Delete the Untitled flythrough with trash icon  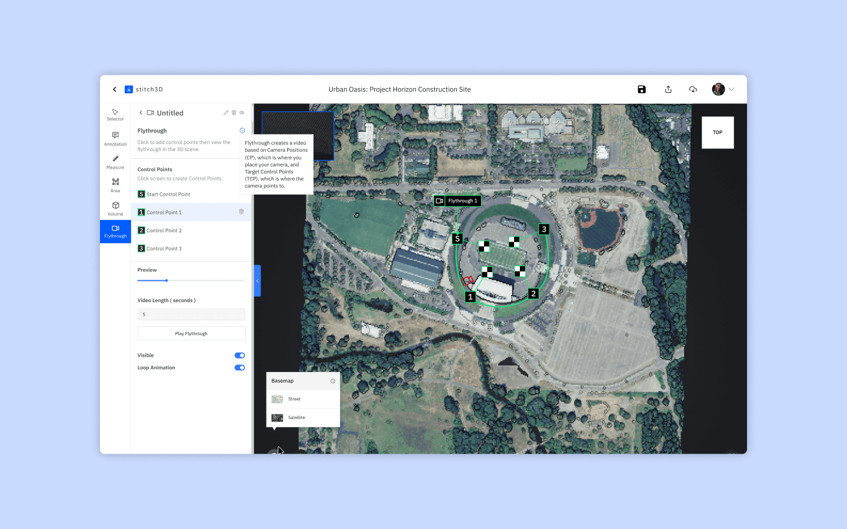coord(234,113)
